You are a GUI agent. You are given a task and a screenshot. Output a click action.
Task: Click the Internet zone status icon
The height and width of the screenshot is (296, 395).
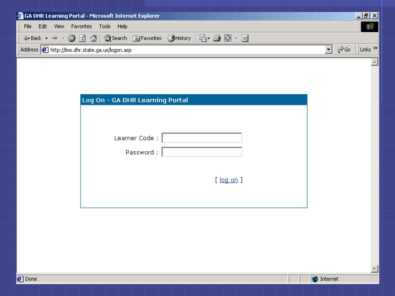pos(315,279)
